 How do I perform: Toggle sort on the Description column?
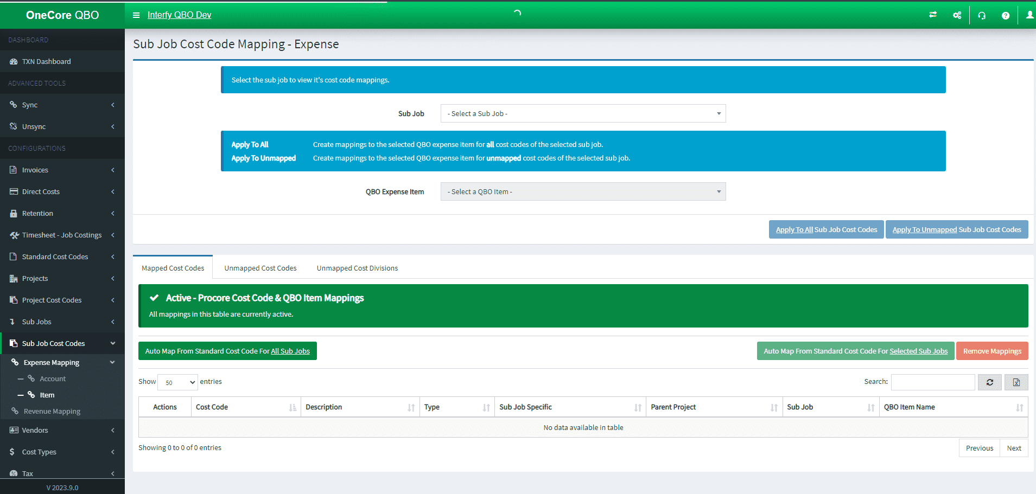tap(359, 407)
